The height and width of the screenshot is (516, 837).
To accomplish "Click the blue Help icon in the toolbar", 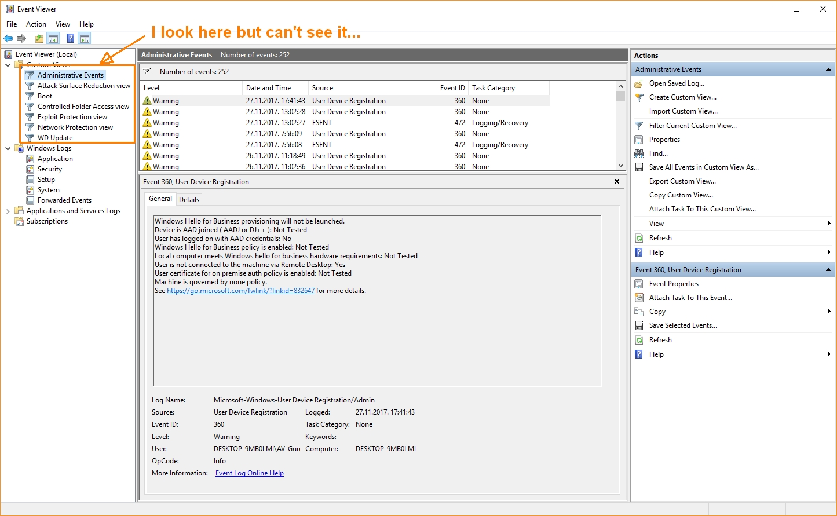I will coord(70,39).
